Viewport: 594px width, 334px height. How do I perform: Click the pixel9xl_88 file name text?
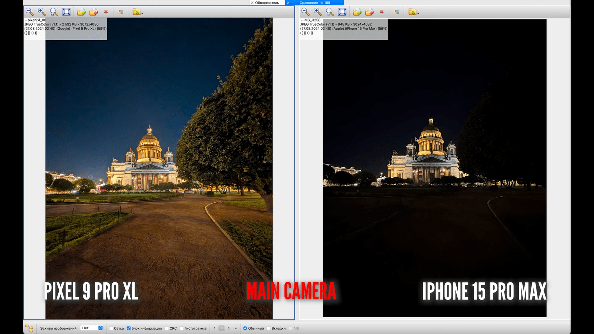pos(37,20)
